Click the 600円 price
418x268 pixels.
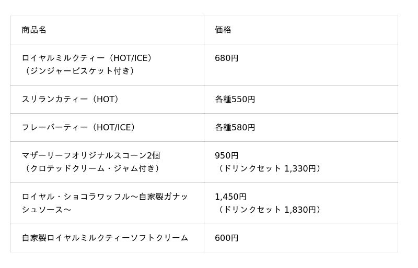pos(227,238)
